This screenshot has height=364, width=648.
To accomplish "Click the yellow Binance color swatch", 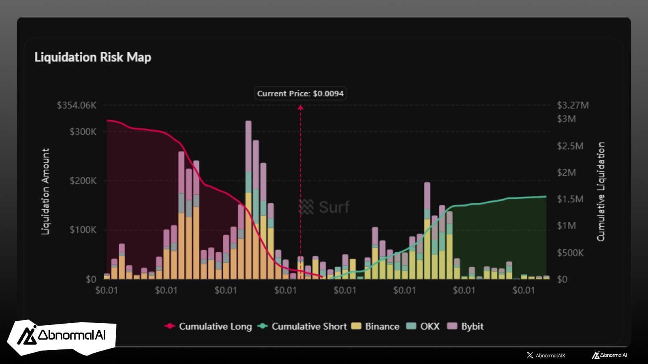I will pos(356,326).
